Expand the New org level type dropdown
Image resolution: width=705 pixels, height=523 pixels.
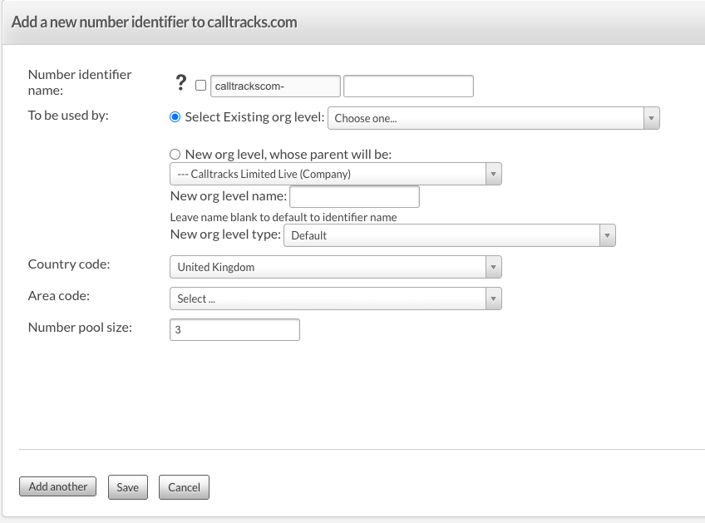click(450, 235)
